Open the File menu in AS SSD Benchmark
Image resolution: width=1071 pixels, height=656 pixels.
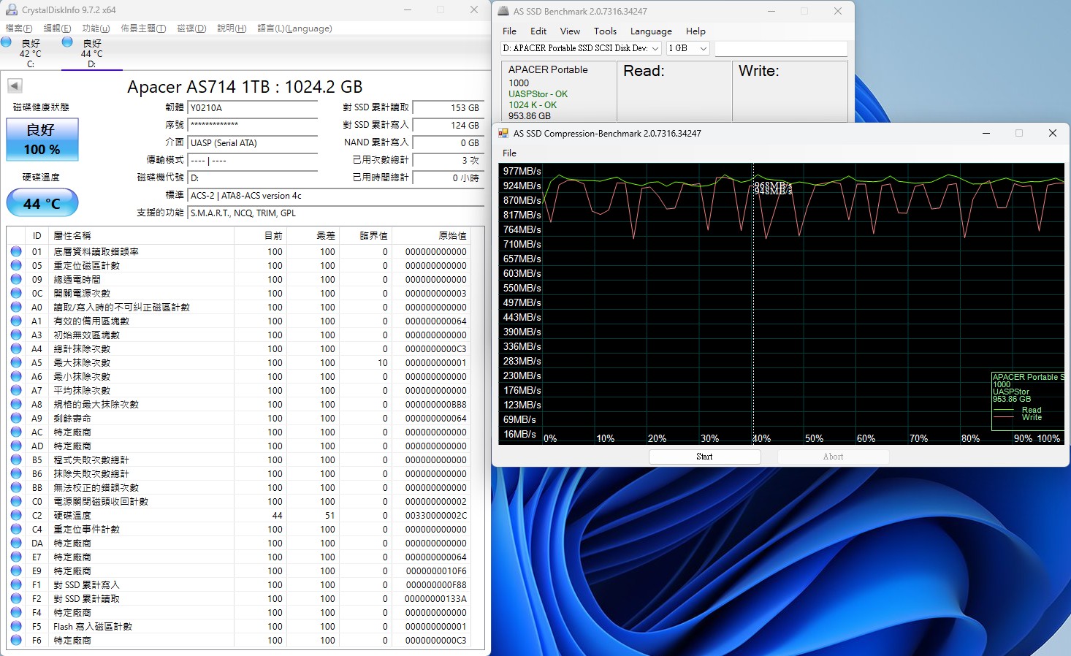(509, 31)
